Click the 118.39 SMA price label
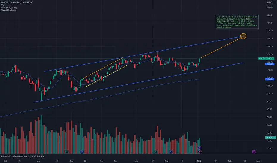This screenshot has width=277, height=163. 270,79
